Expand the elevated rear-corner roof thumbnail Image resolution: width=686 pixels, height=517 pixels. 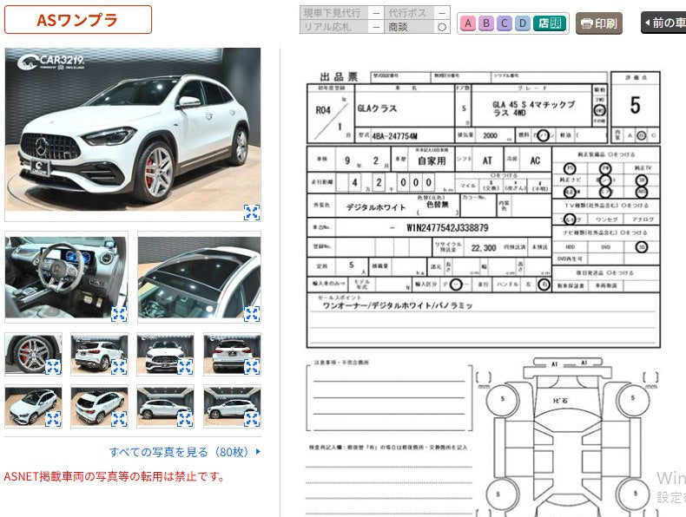[x=118, y=419]
